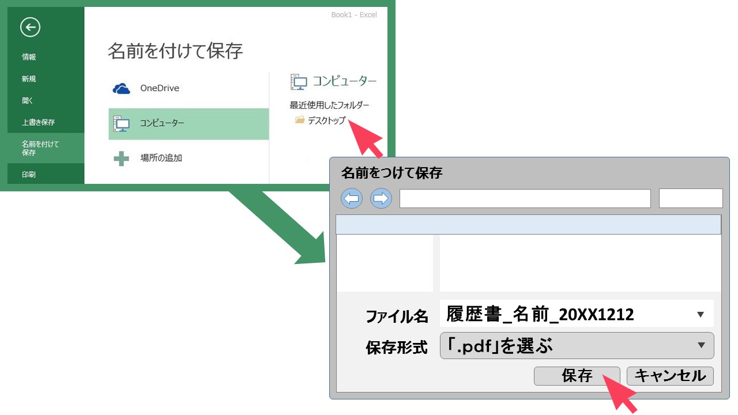Viewport: 738px width, 415px height.
Task: Click the back arrow in the save dialog
Action: pyautogui.click(x=352, y=199)
